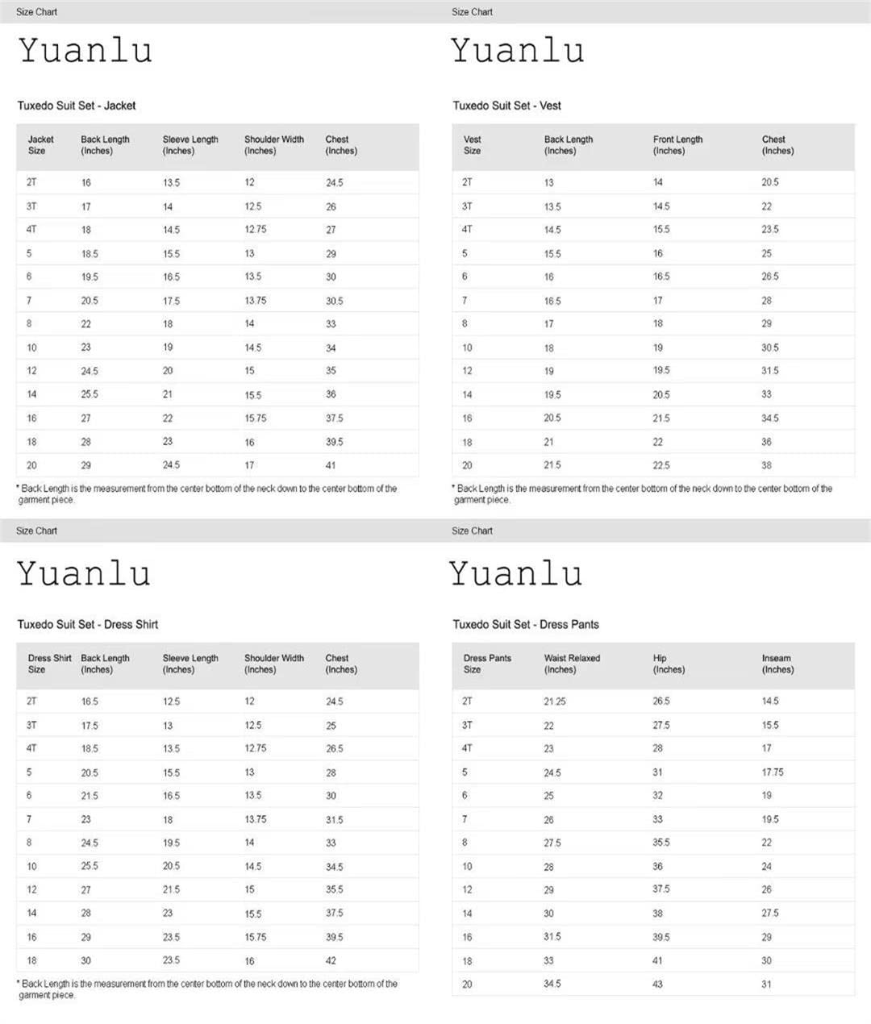Select the Size Chart tab above the Vest table
Viewport: 871px width, 1024px height.
pos(472,12)
